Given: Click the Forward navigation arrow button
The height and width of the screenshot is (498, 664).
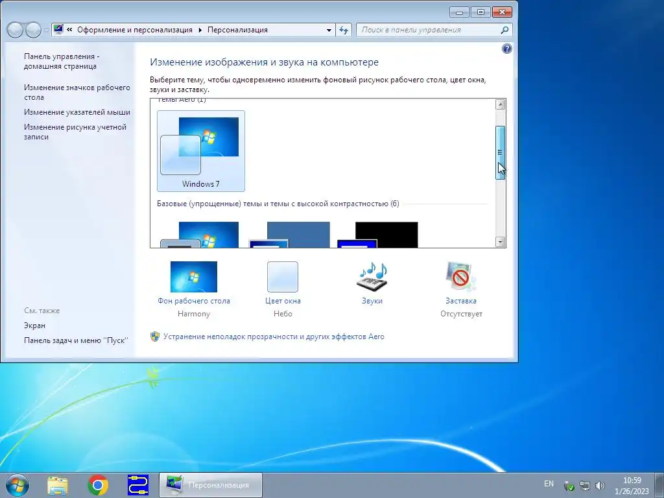Looking at the screenshot, I should (x=34, y=30).
